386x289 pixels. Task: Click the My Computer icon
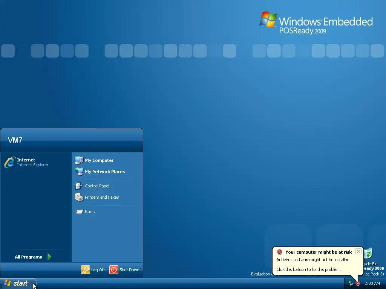click(x=79, y=160)
